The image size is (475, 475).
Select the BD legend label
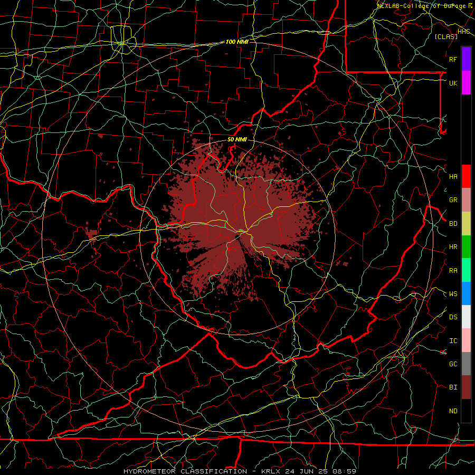[453, 224]
